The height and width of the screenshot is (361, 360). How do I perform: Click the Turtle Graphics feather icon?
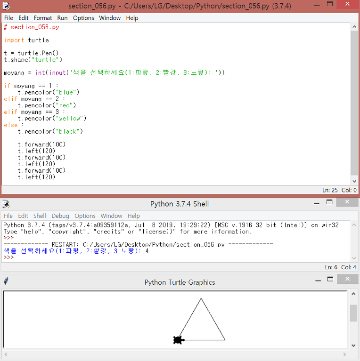click(x=6, y=281)
